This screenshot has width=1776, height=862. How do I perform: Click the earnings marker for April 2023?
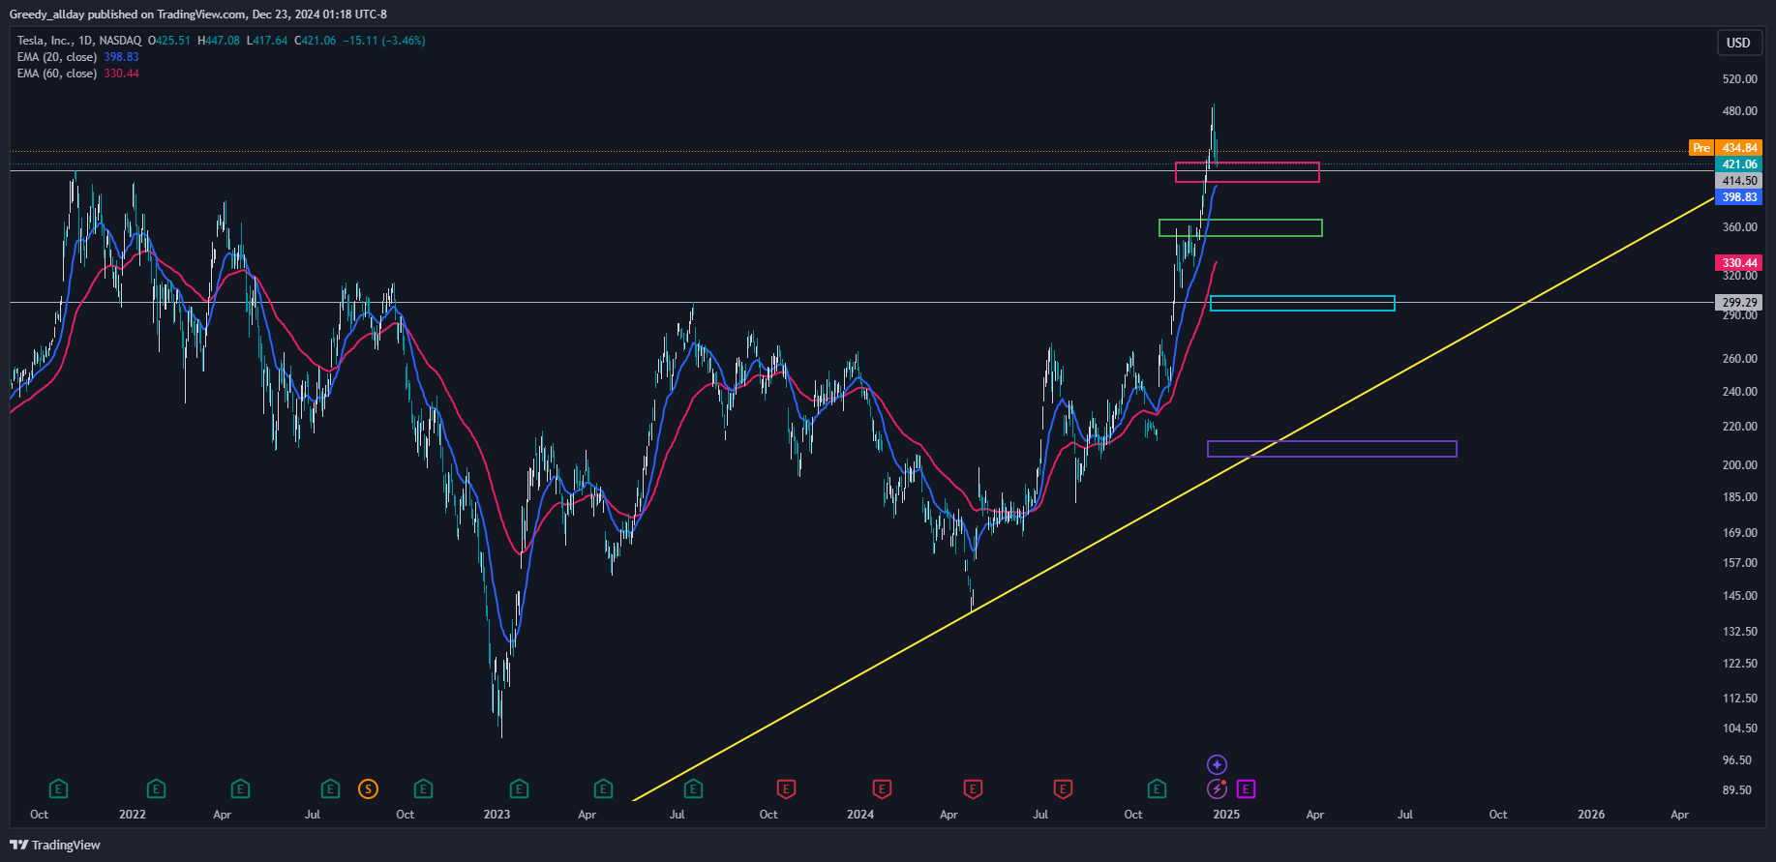pyautogui.click(x=603, y=789)
